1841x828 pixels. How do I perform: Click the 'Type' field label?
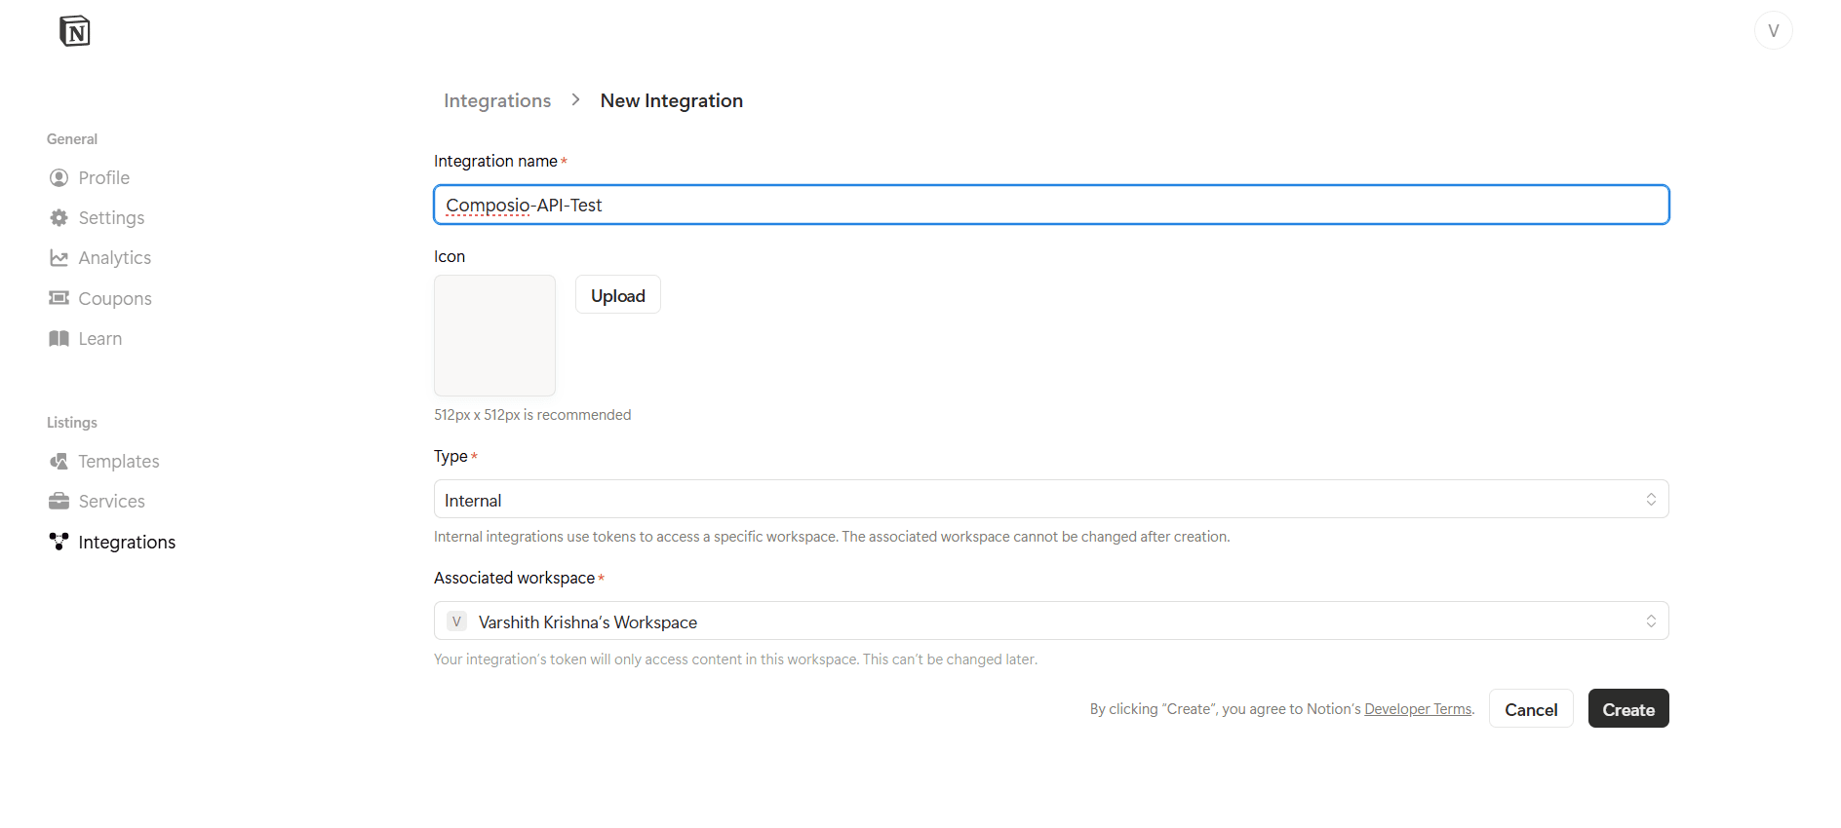450,456
